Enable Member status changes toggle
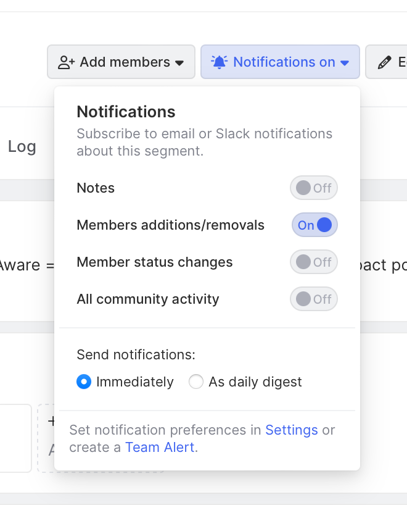Screen dimensions: 407x505 [x=314, y=262]
